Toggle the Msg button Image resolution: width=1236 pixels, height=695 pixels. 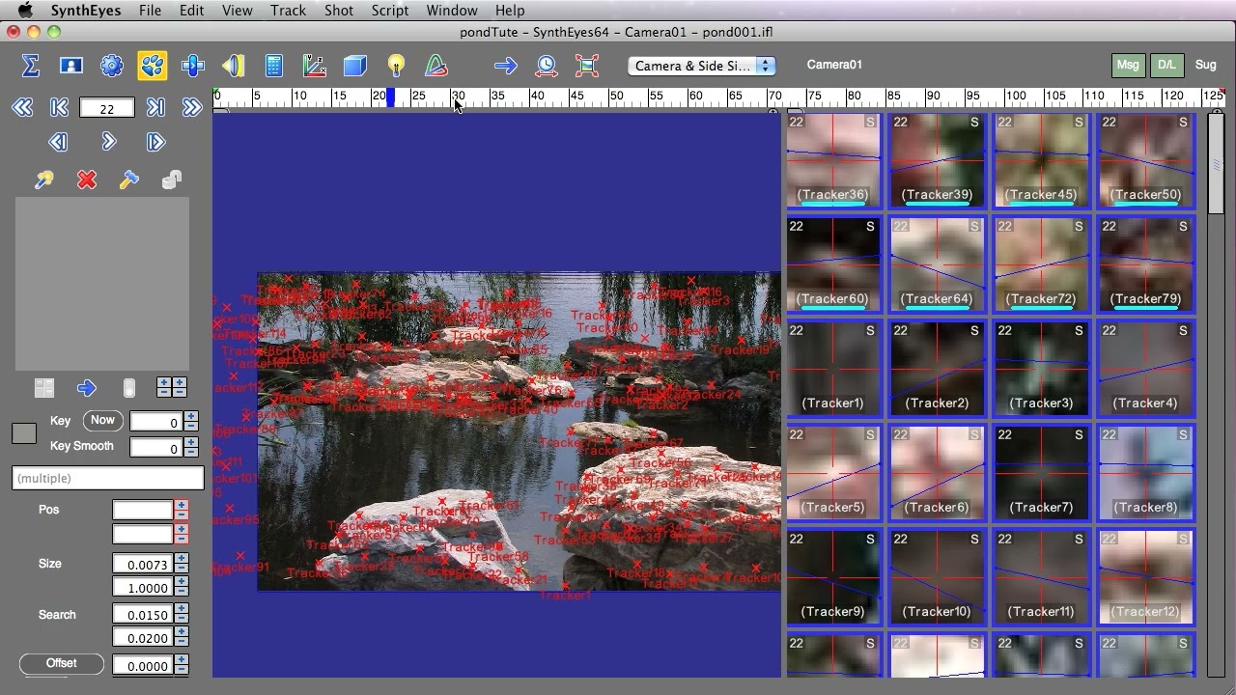pos(1128,65)
